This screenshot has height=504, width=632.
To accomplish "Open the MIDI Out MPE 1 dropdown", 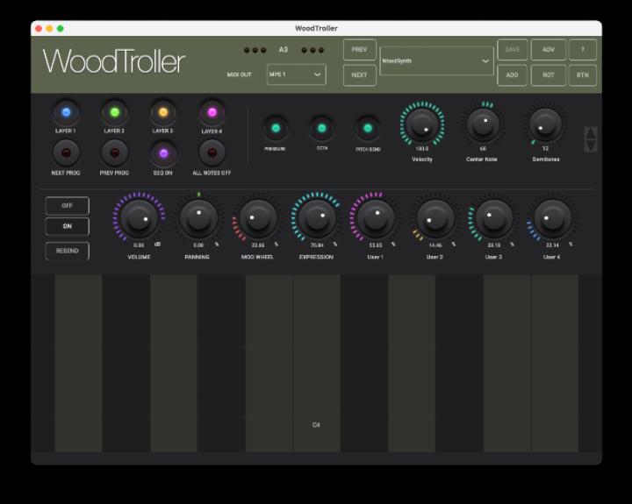I will [x=296, y=75].
